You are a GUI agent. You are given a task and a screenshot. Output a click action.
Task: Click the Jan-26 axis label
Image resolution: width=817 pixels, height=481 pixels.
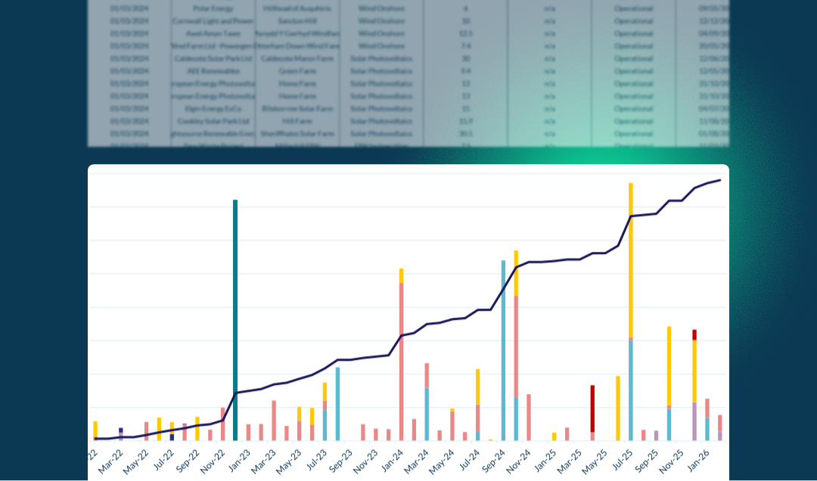[699, 460]
